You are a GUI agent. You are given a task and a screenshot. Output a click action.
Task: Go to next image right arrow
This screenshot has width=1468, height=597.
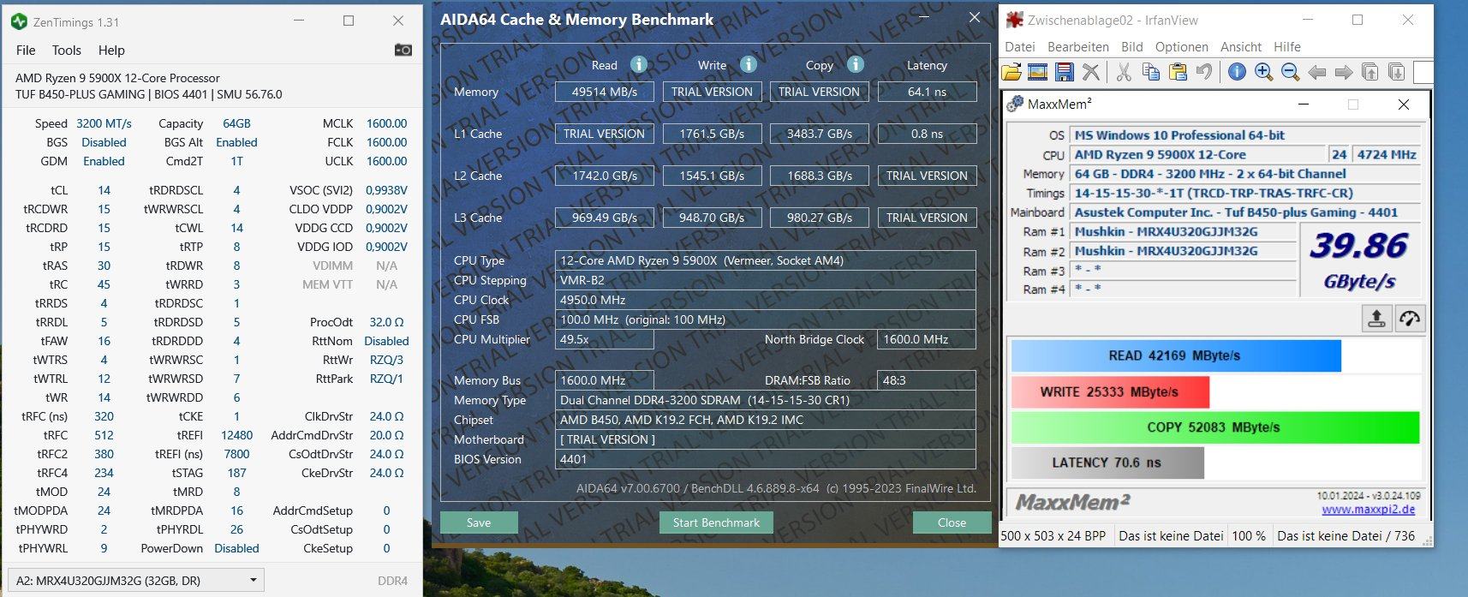(1344, 72)
